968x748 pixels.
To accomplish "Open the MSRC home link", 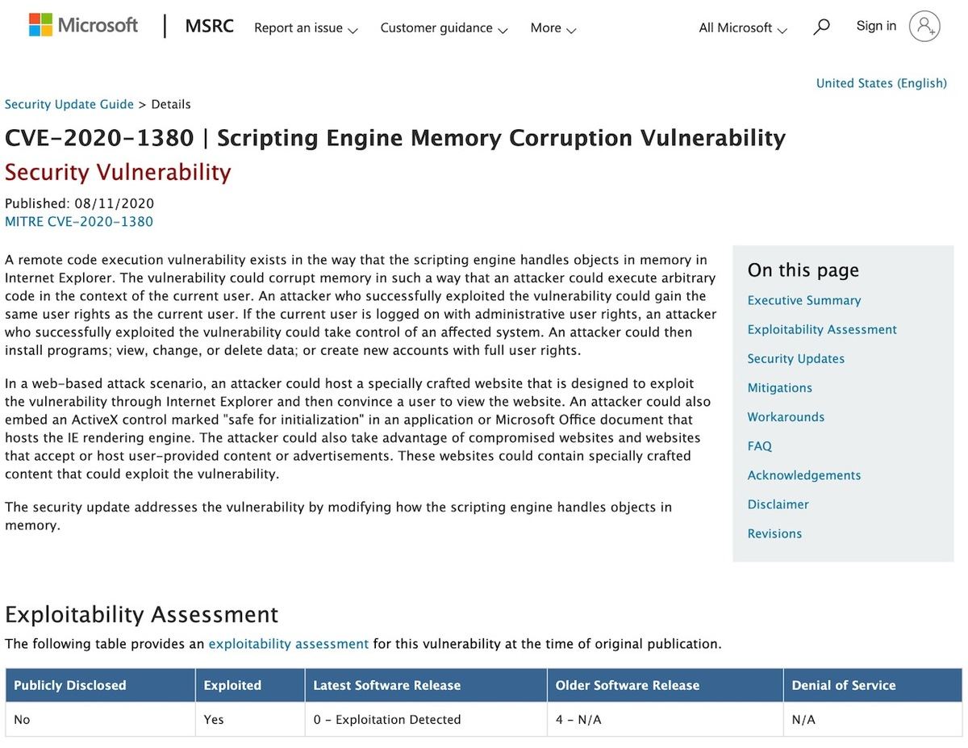I will (x=210, y=27).
